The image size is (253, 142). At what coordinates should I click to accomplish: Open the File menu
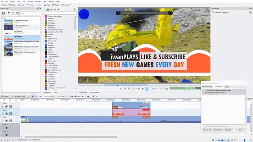tap(2, 1)
